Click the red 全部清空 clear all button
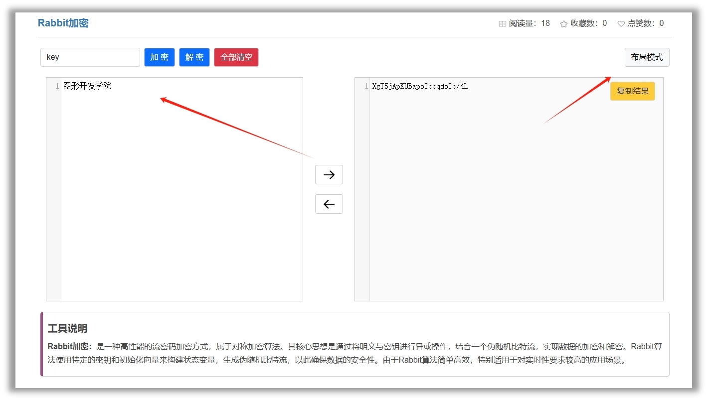707x401 pixels. [x=236, y=57]
